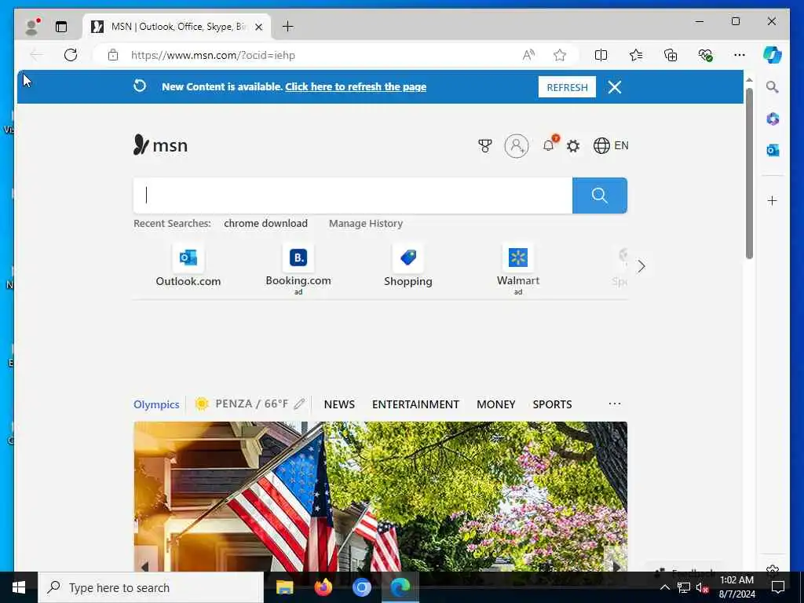Open Settings and more ellipsis menu
This screenshot has height=603, width=804.
(740, 55)
